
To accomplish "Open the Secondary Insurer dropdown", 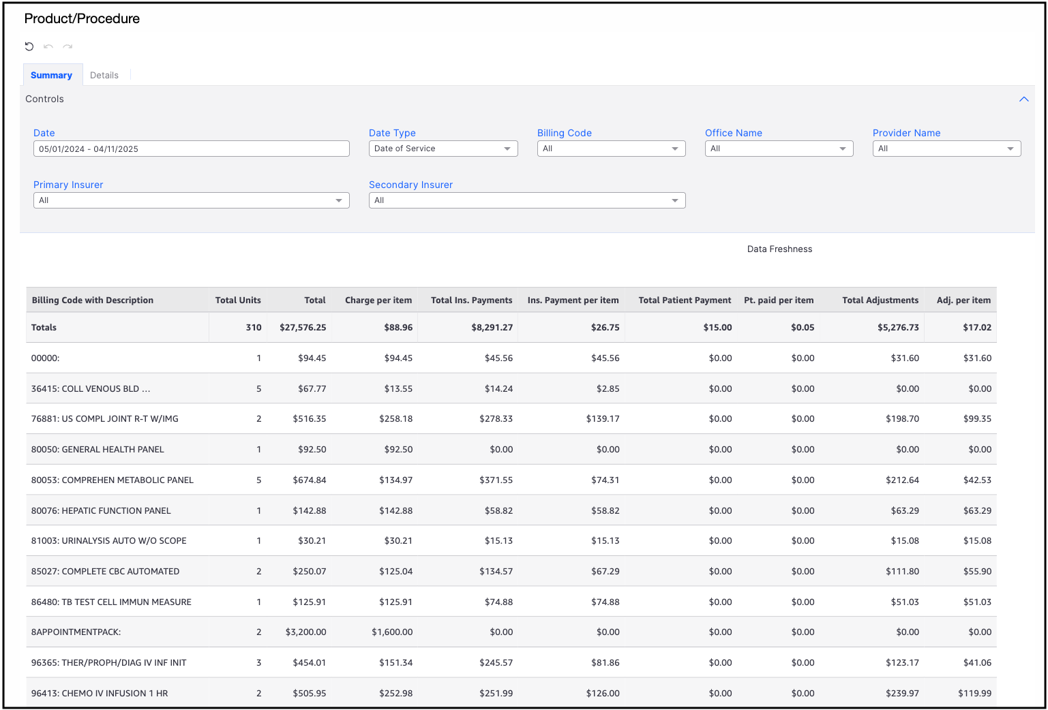I will pos(526,200).
